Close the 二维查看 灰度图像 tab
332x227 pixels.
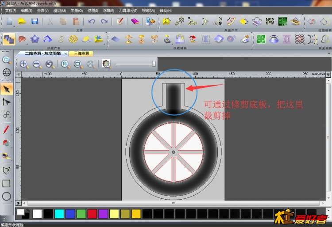[66, 53]
